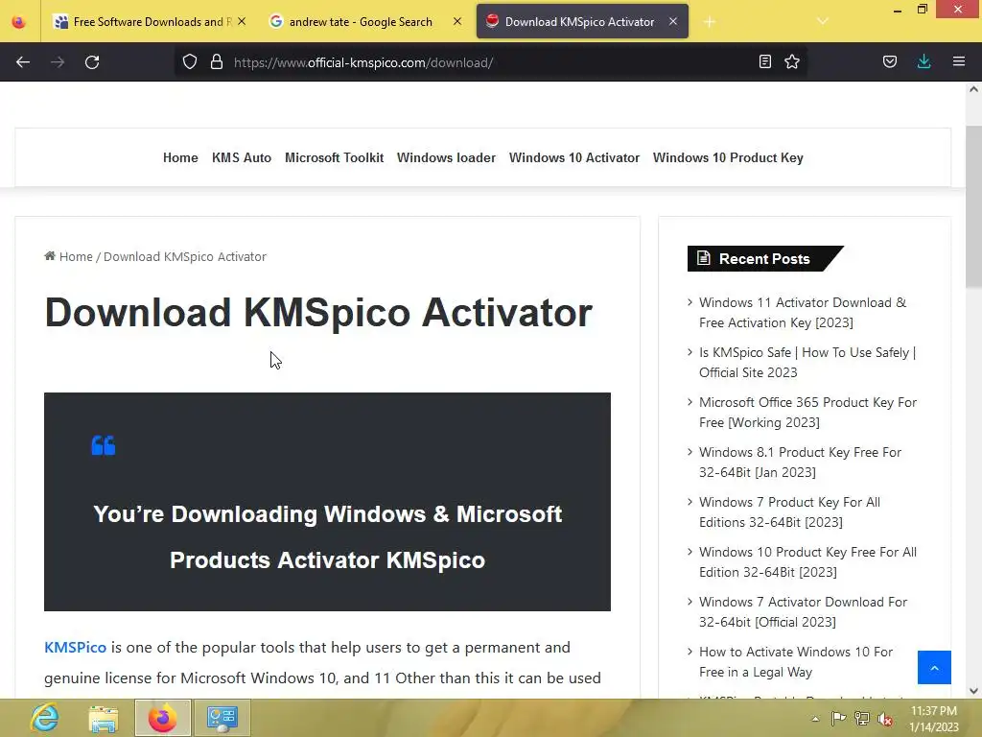
Task: List all tabs dropdown arrow
Action: point(823,21)
